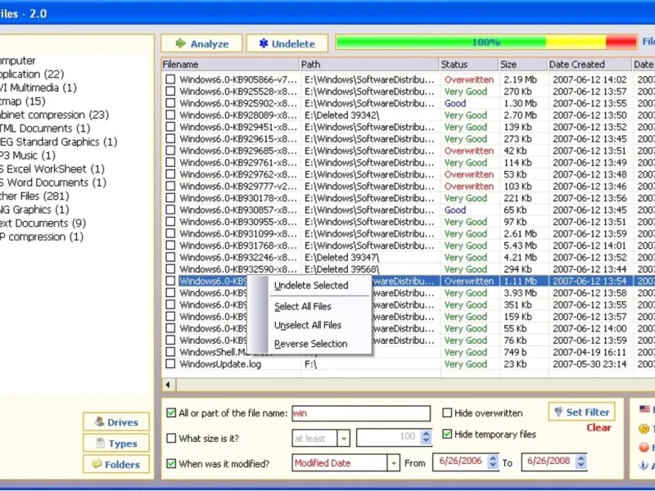
Task: Click the Drives button icon
Action: pos(99,421)
